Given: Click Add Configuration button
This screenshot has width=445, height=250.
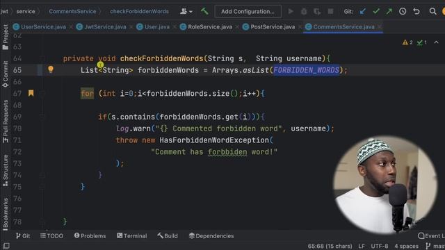Looking at the screenshot, I should [x=248, y=11].
